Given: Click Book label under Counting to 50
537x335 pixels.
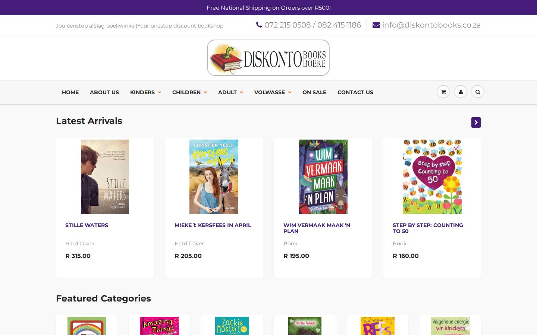Looking at the screenshot, I should [399, 243].
